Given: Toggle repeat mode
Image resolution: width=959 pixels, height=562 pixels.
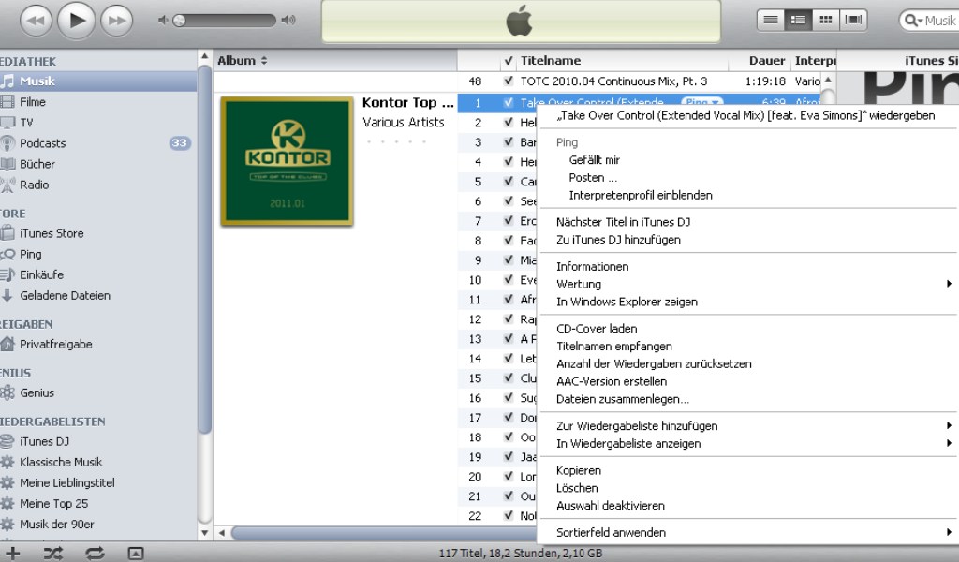Looking at the screenshot, I should [x=95, y=554].
